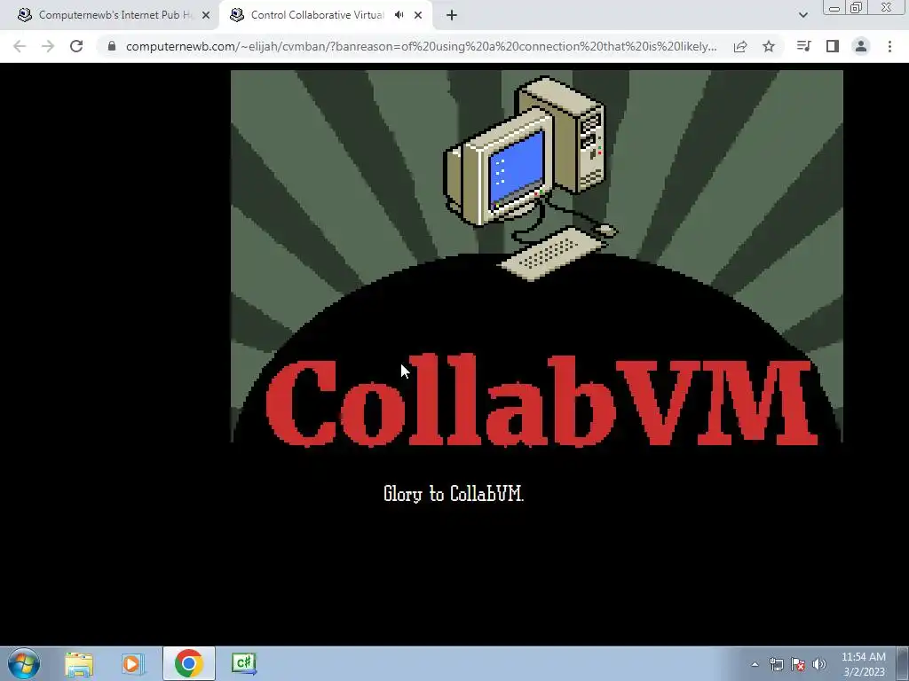The image size is (909, 681).
Task: Open the Chrome profile avatar
Action: (861, 46)
